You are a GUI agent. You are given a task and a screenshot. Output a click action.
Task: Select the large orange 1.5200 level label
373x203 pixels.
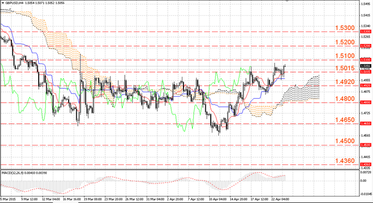point(345,42)
